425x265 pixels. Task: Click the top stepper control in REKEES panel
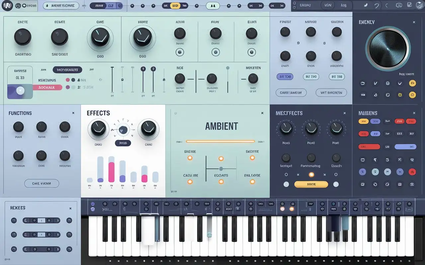click(x=41, y=220)
